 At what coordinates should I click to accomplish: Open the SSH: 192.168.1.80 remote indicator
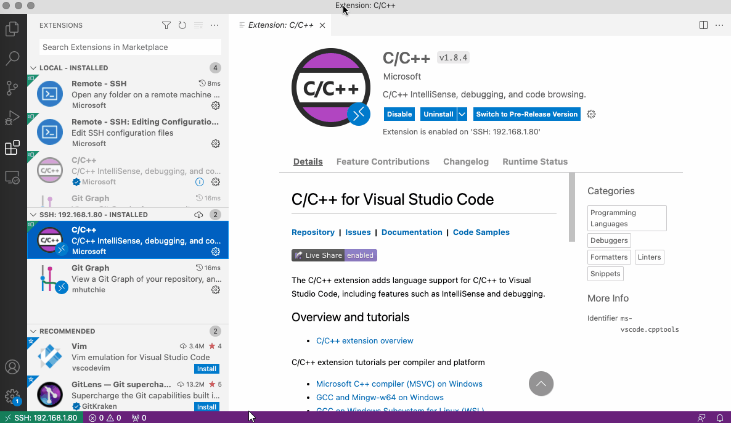41,418
